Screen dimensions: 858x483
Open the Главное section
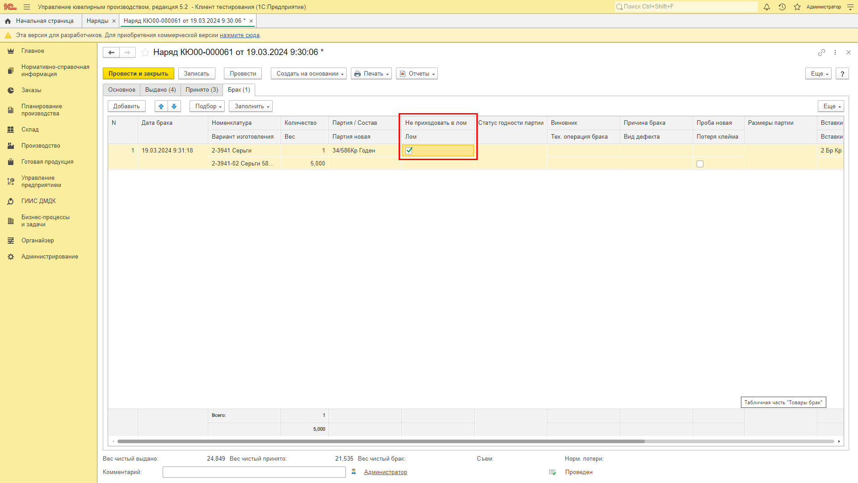[x=33, y=51]
